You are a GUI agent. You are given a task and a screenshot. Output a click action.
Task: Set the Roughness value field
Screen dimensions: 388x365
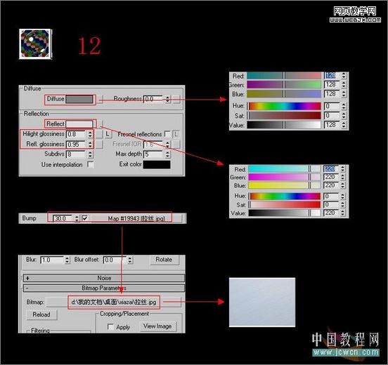coord(153,99)
